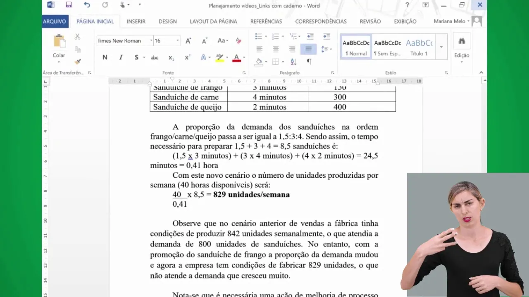Decrease paragraph indent

point(310,36)
